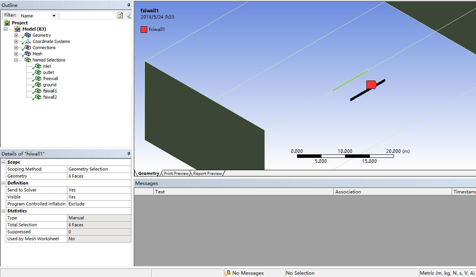Viewport: 476px width, 277px height.
Task: Toggle the Send to Solver value
Action: (99, 190)
